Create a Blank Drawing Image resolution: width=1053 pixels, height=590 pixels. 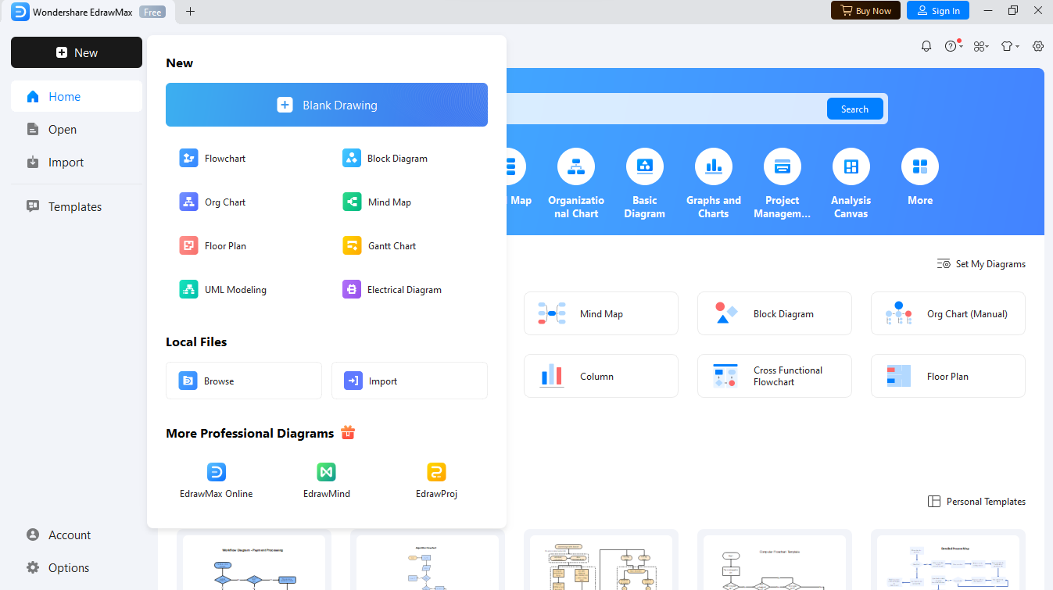pyautogui.click(x=327, y=105)
